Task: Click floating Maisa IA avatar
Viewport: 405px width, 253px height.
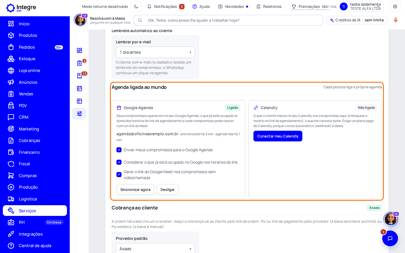Action: pos(391,219)
